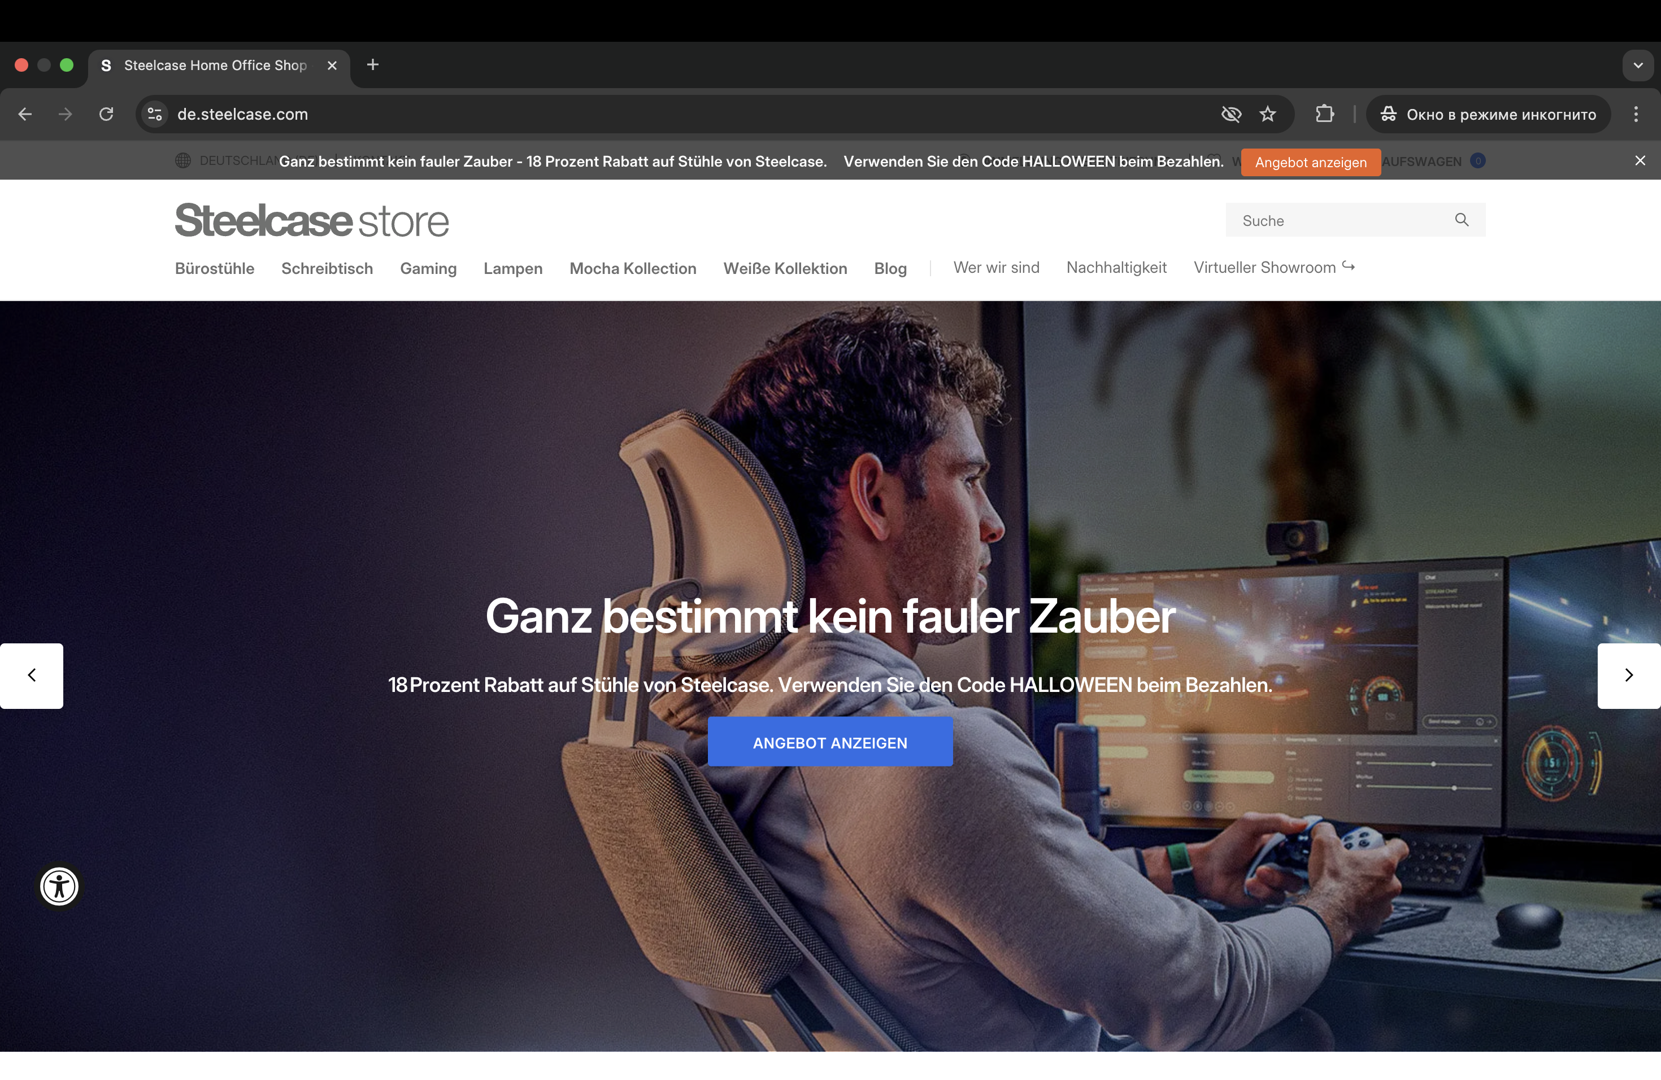Open the Bürostühle menu item
Viewport: 1661px width, 1080px height.
click(x=214, y=269)
